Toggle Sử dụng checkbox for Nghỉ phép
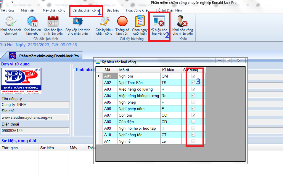Viewport: 283px width, 175px height. point(194,102)
